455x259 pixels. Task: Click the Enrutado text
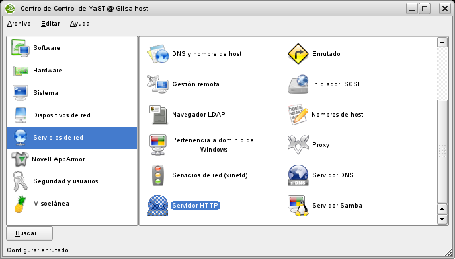point(326,54)
